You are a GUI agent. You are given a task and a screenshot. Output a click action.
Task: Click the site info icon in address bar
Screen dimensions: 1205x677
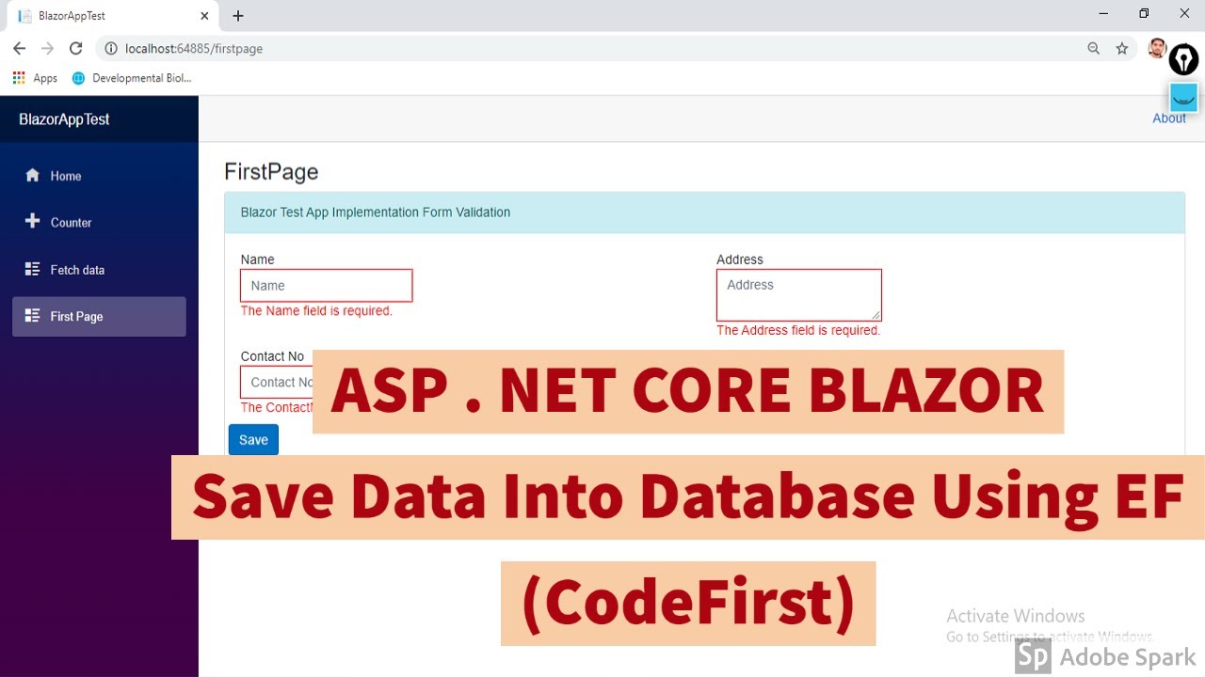111,48
